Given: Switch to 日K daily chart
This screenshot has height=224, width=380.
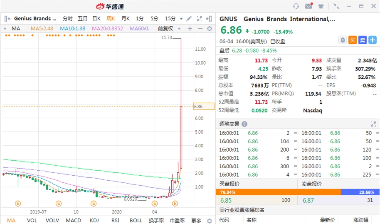Looking at the screenshot, I should [x=96, y=18].
